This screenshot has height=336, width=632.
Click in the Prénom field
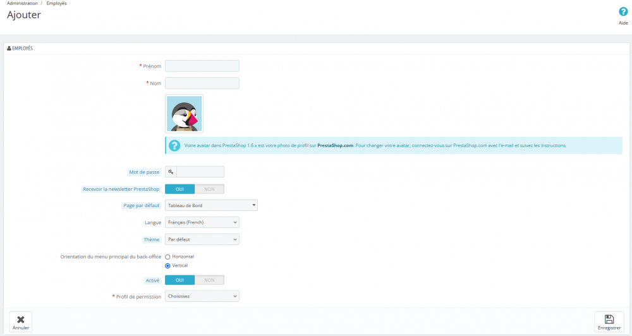pyautogui.click(x=202, y=66)
